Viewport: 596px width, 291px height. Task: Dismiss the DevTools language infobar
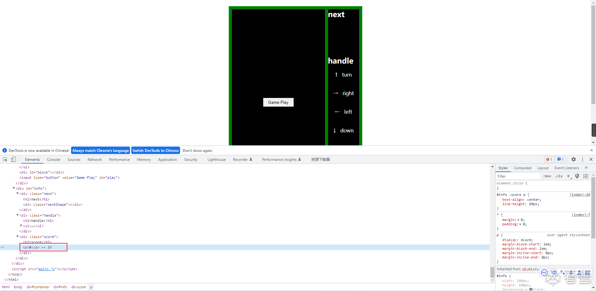[591, 150]
